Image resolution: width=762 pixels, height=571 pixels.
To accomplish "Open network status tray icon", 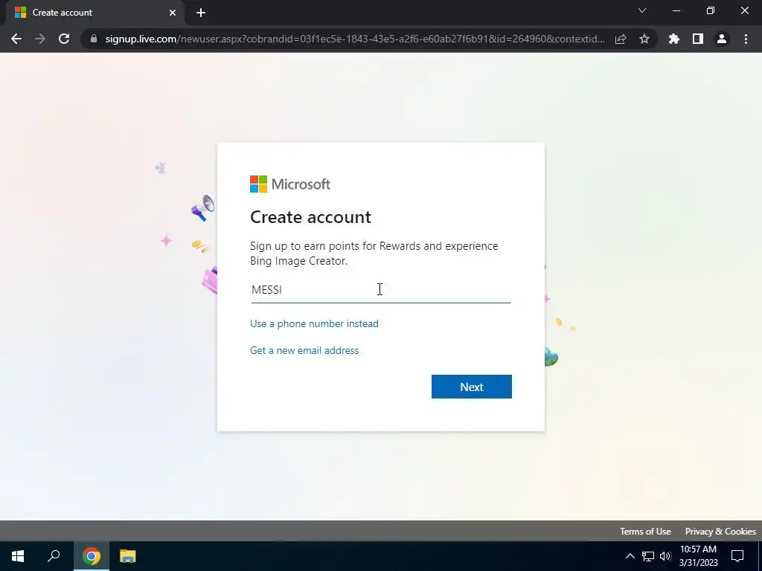I will (x=648, y=556).
